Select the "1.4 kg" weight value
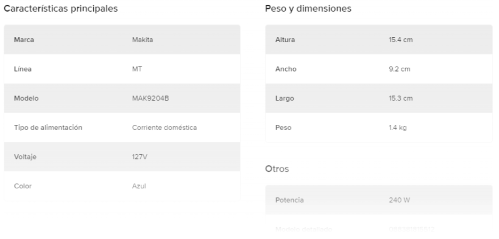This screenshot has width=499, height=239. [x=398, y=128]
